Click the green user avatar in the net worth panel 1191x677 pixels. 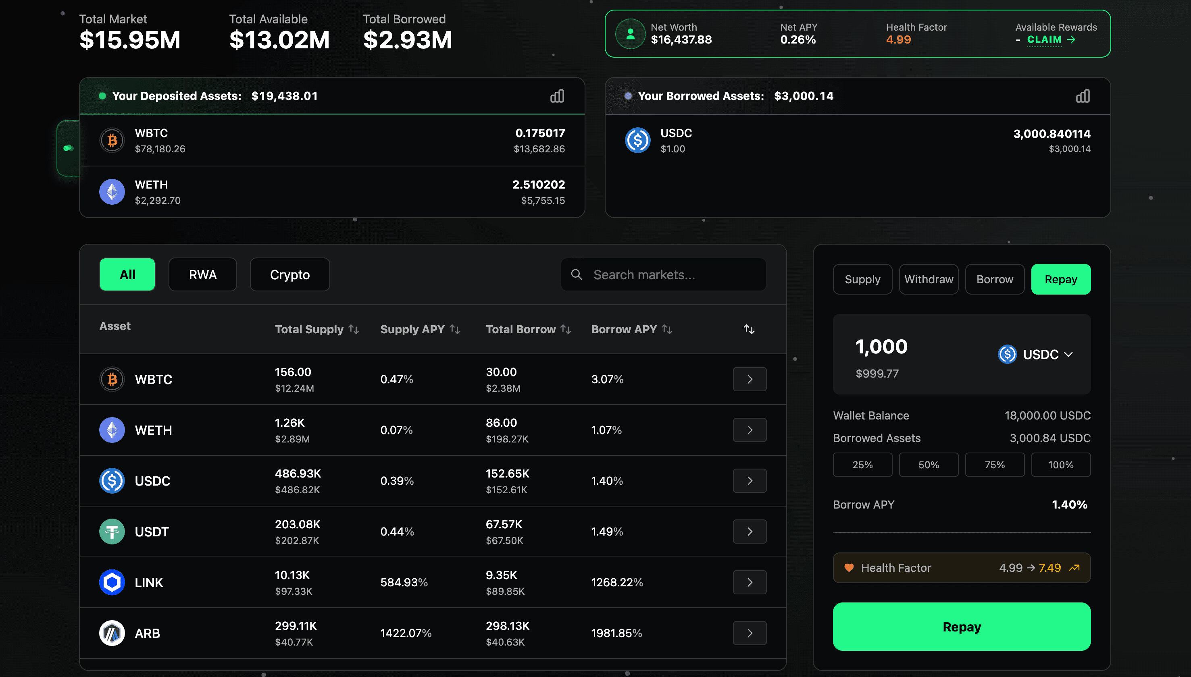pos(630,33)
